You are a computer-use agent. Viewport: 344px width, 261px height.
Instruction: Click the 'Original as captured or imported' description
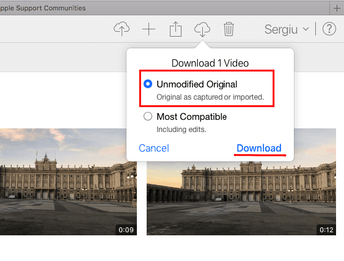210,97
